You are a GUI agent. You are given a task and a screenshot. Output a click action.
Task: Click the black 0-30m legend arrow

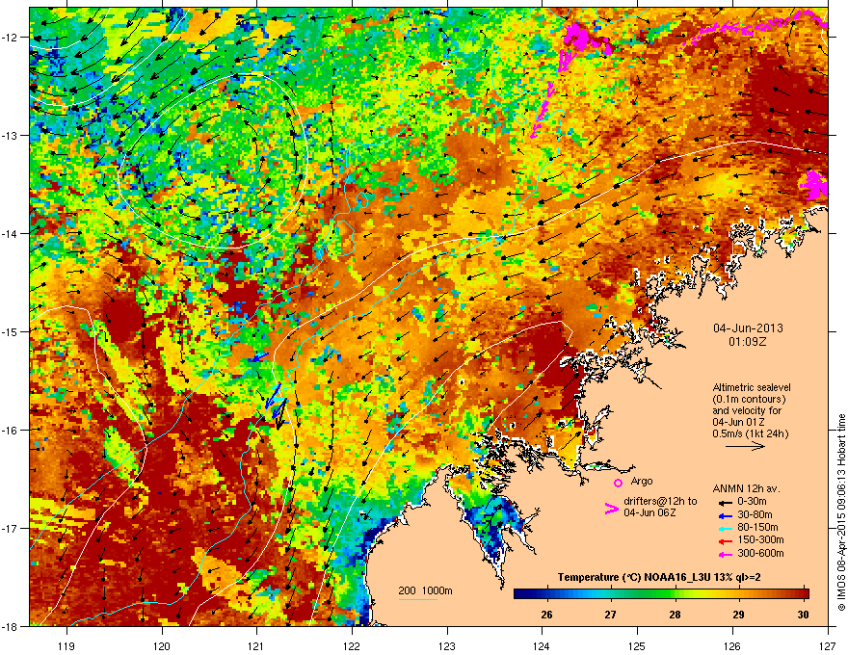pyautogui.click(x=725, y=502)
